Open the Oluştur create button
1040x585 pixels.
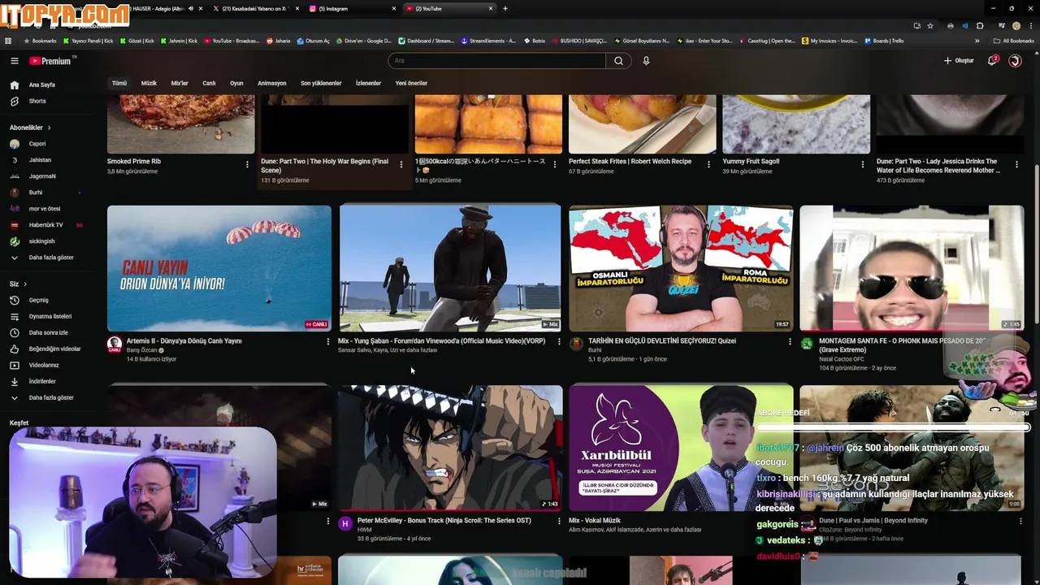click(x=959, y=61)
